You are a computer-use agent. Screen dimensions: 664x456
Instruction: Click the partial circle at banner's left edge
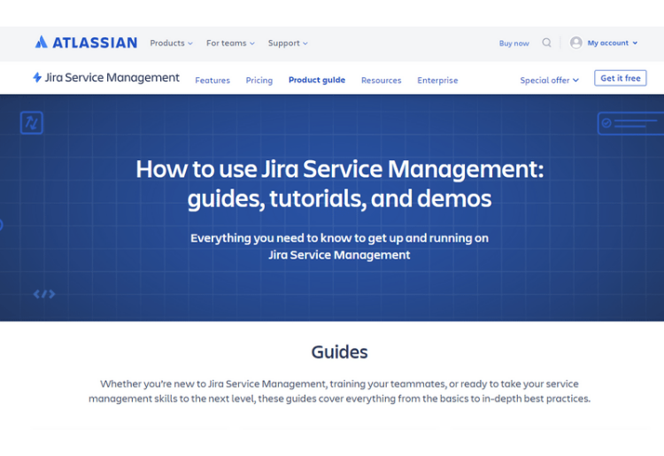(2, 225)
